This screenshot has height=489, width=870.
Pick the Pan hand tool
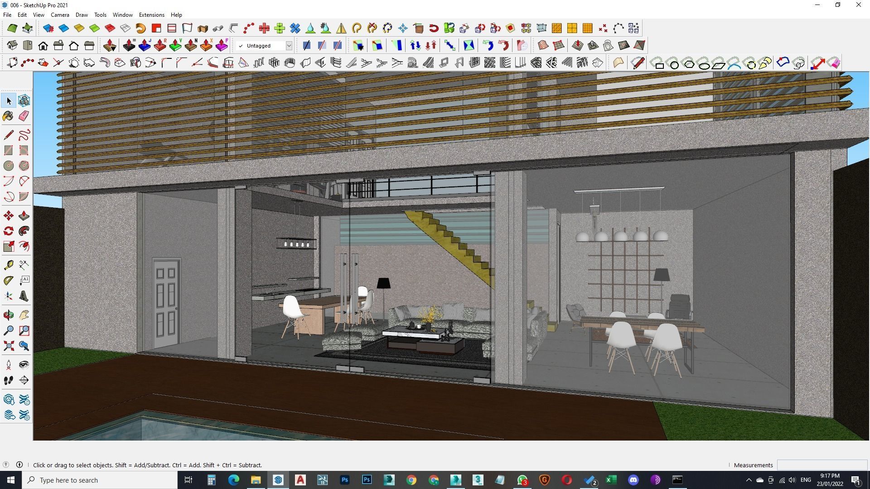[24, 315]
